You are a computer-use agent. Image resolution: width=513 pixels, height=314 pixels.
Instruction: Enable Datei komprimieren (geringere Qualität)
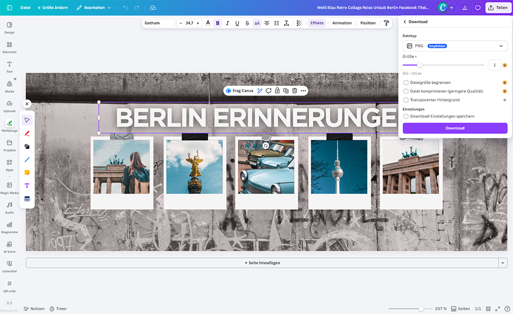[406, 91]
